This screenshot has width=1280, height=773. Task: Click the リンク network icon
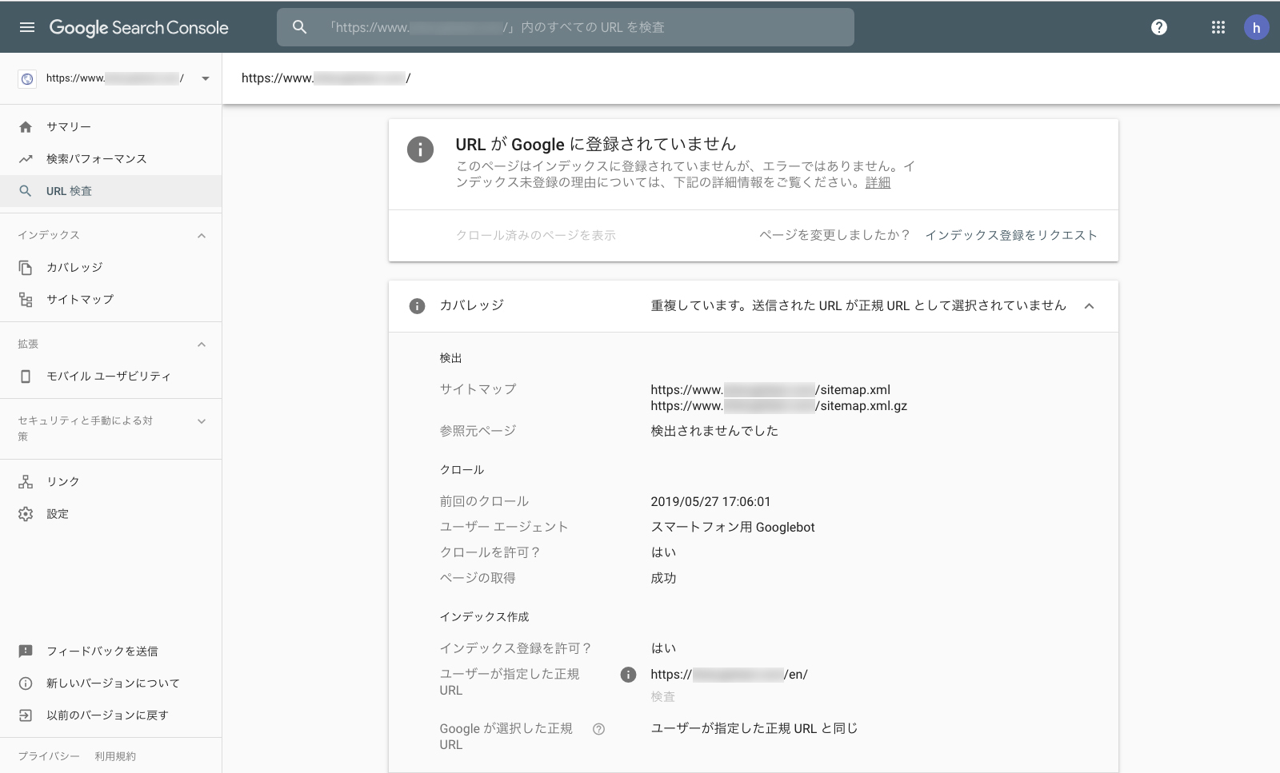(26, 482)
